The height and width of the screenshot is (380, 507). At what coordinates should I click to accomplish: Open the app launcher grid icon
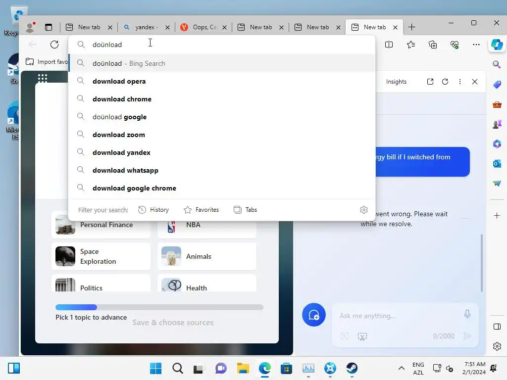(43, 78)
